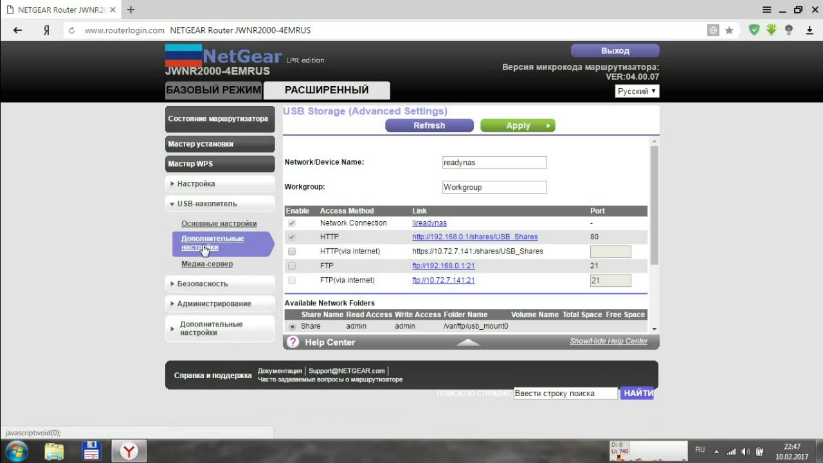Open the green shield Adguard extension
823x463 pixels.
(x=754, y=30)
